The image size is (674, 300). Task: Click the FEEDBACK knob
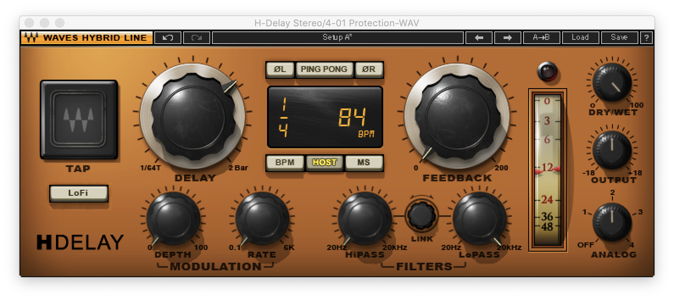click(x=457, y=116)
